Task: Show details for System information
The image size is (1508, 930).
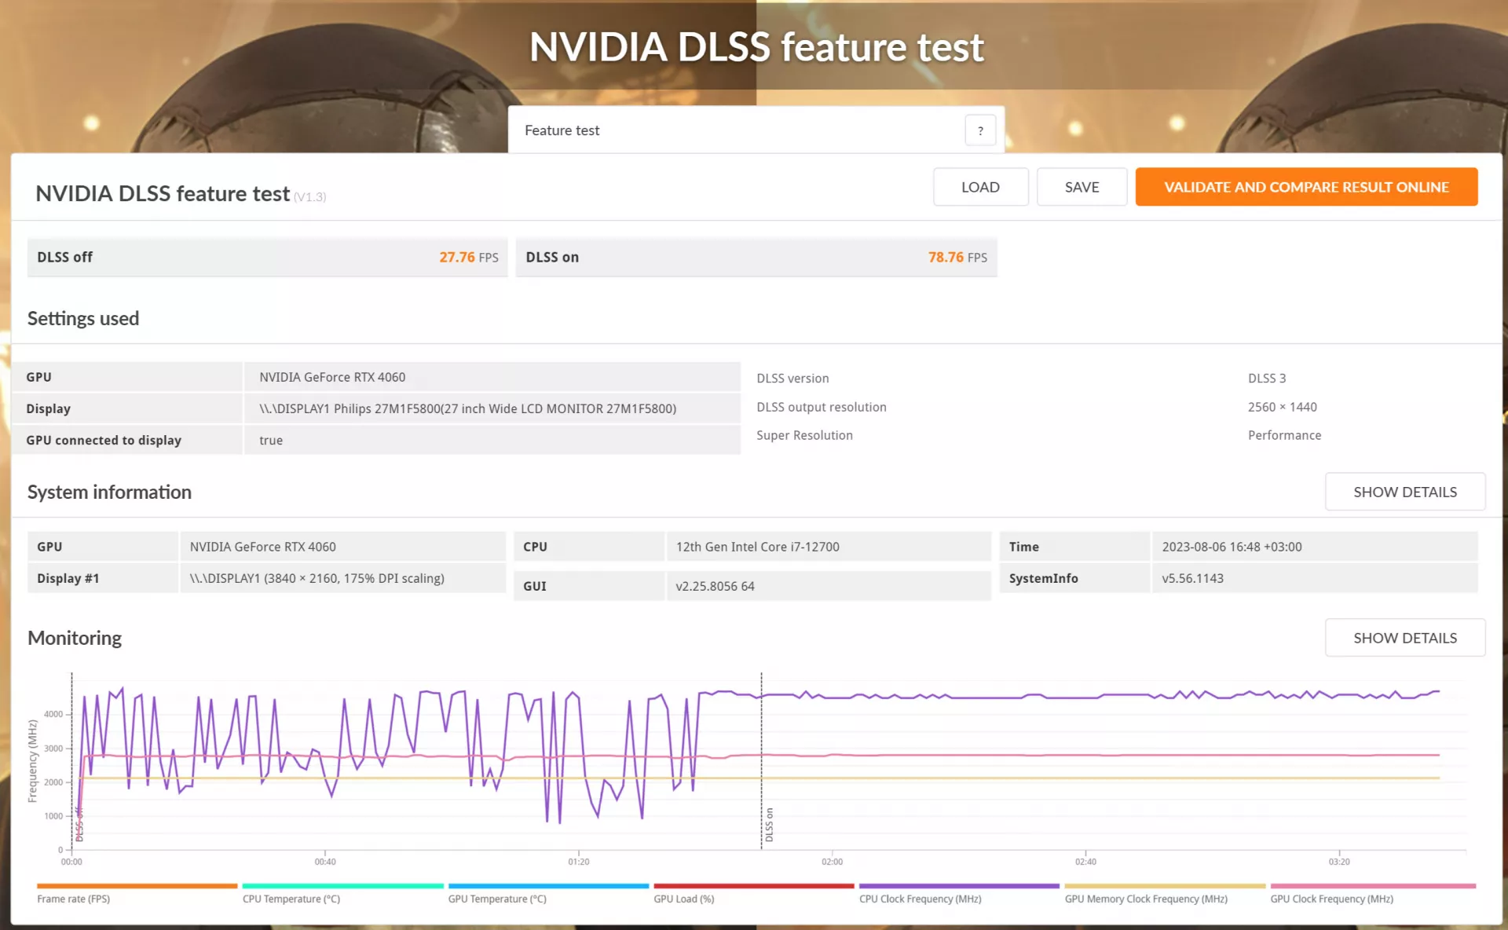Action: (1404, 492)
